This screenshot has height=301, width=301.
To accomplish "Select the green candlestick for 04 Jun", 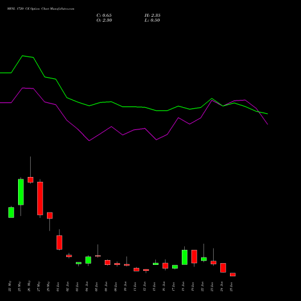I will point(88,260).
